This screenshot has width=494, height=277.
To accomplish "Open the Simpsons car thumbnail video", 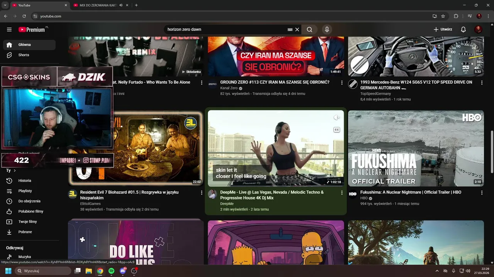I will (x=276, y=242).
